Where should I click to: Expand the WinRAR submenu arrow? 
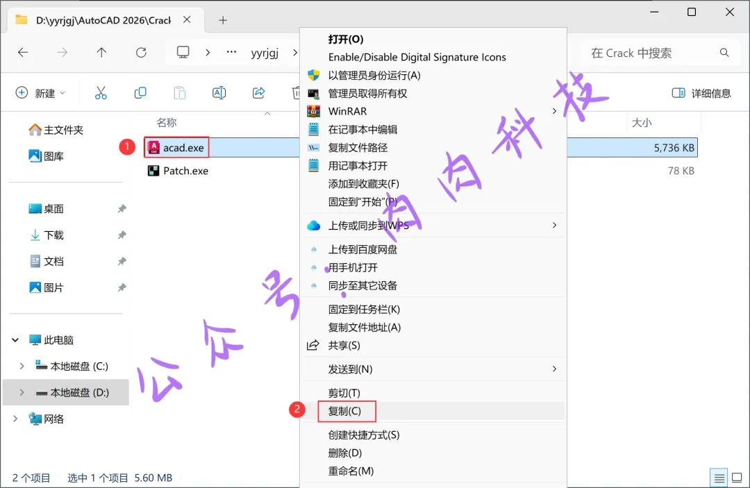[554, 111]
